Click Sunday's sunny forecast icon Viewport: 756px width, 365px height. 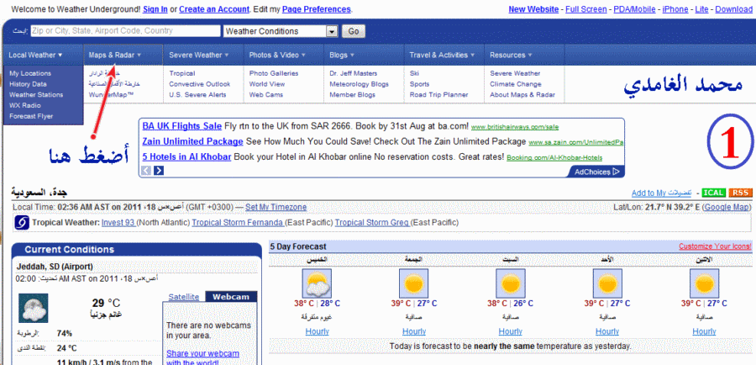coord(607,283)
